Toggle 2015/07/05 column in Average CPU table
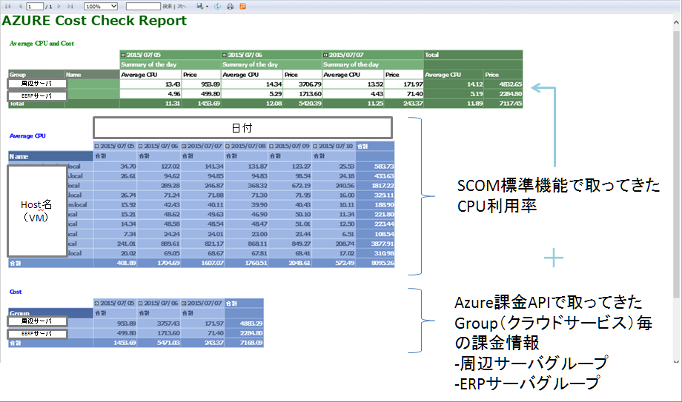 click(x=96, y=147)
